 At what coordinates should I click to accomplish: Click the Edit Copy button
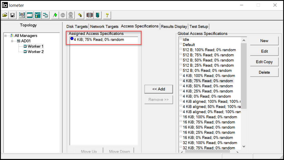point(264,62)
